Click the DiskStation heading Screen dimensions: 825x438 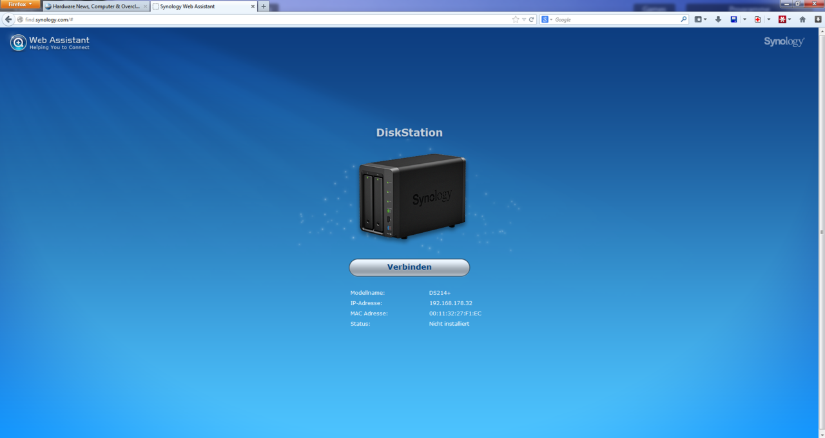tap(409, 133)
